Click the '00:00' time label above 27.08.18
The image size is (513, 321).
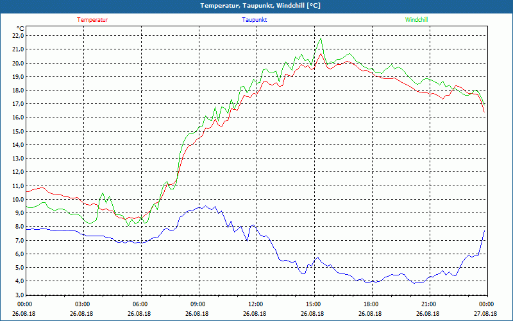click(x=486, y=304)
